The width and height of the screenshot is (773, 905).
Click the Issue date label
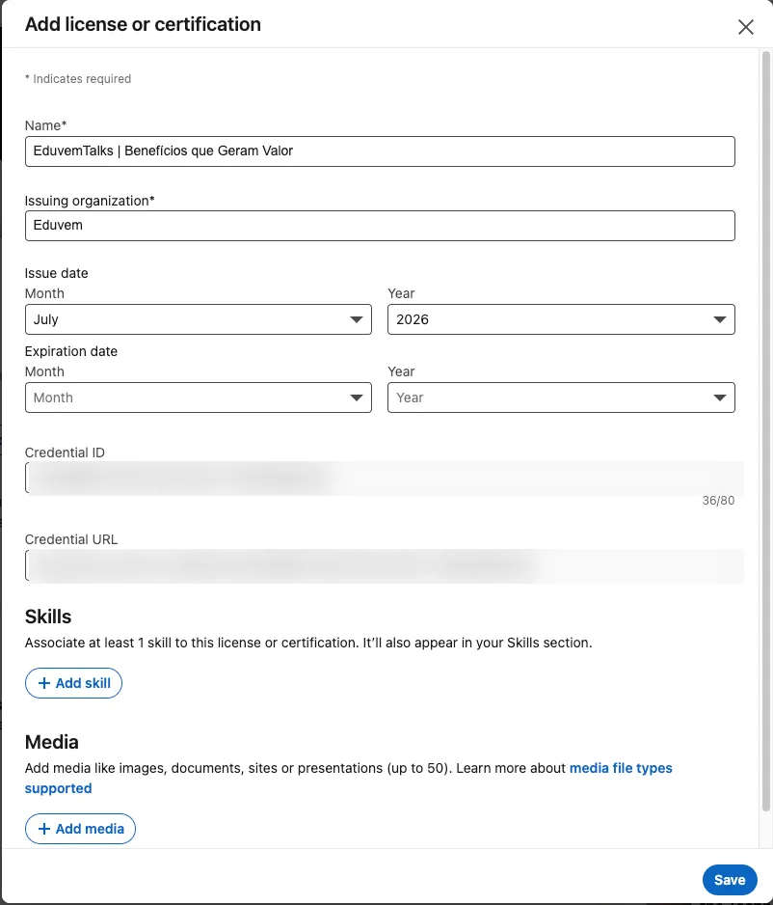(57, 273)
